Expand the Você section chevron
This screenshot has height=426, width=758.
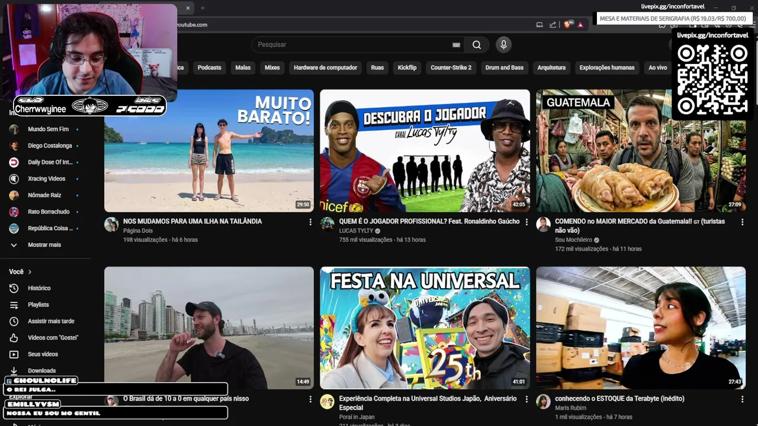coord(30,272)
